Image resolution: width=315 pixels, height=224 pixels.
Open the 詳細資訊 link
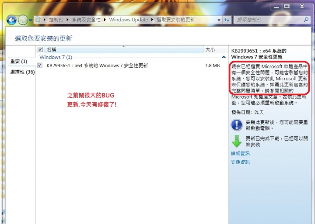[240, 154]
